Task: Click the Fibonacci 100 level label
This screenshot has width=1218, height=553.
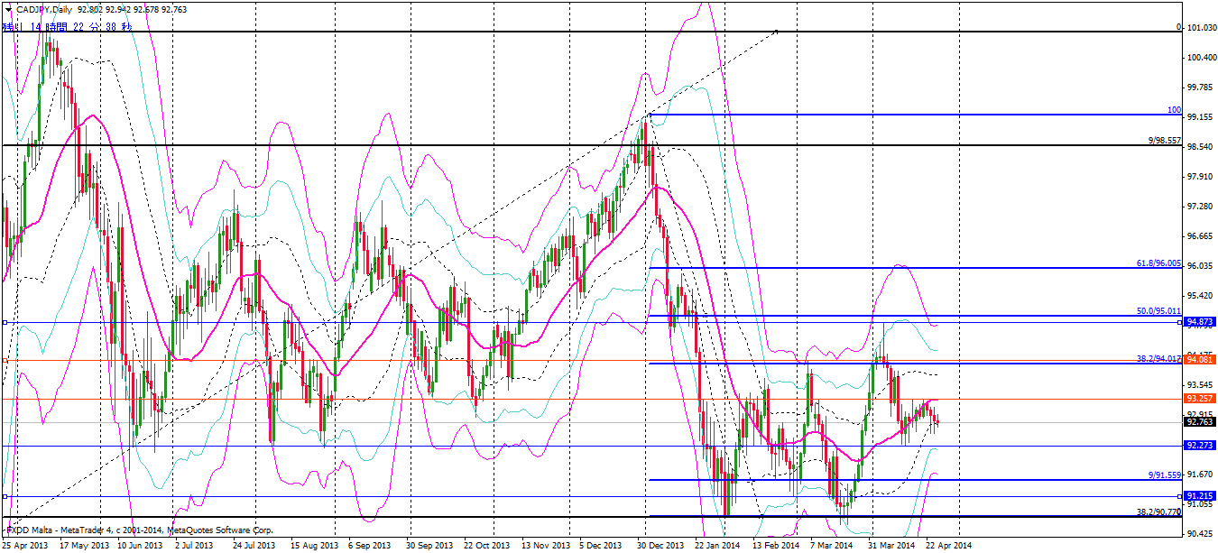Action: [x=1174, y=110]
